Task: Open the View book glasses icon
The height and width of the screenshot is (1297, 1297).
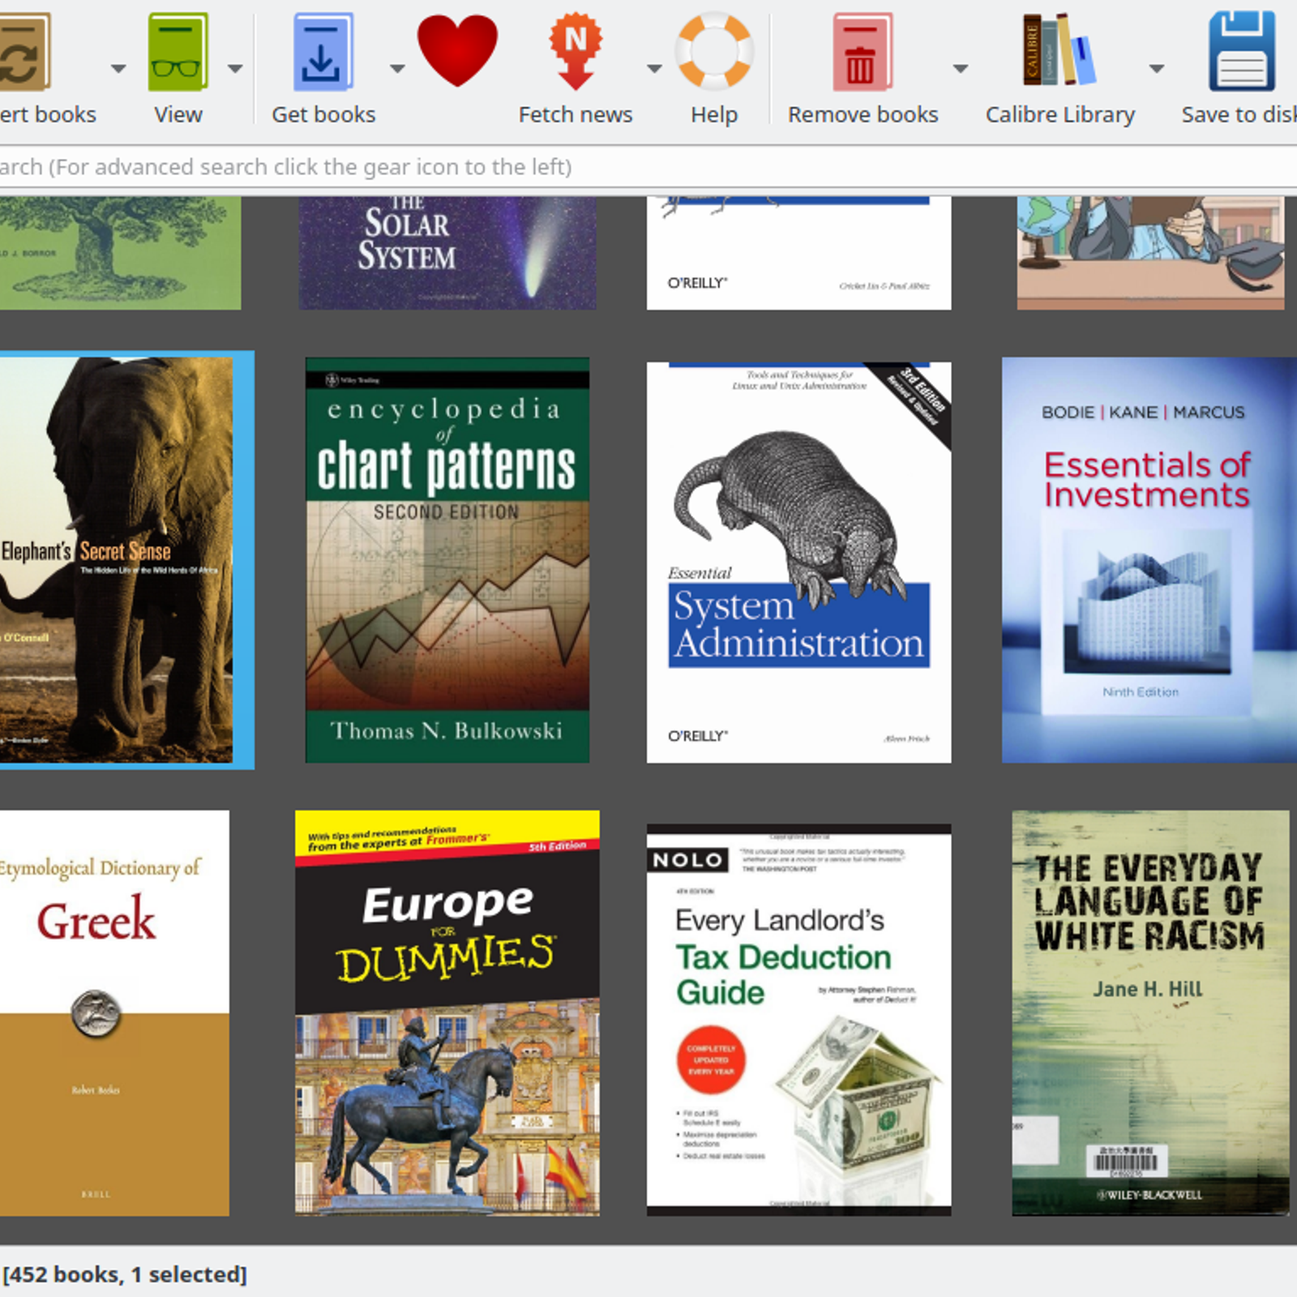Action: click(x=178, y=52)
